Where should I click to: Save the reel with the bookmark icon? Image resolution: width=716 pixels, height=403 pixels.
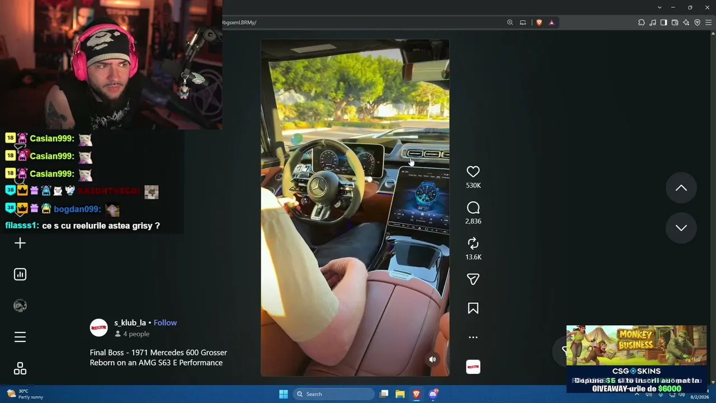point(473,308)
